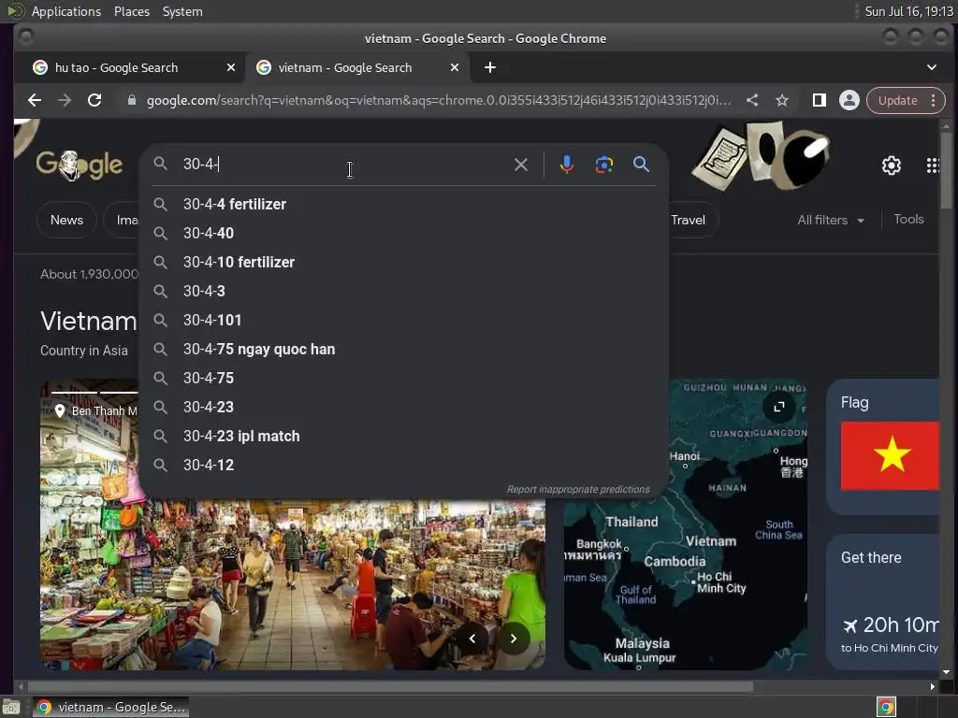Open Google settings gear icon
This screenshot has width=958, height=718.
coord(891,165)
